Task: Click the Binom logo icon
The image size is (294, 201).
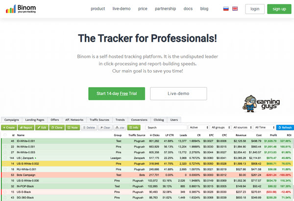Action: click(10, 9)
